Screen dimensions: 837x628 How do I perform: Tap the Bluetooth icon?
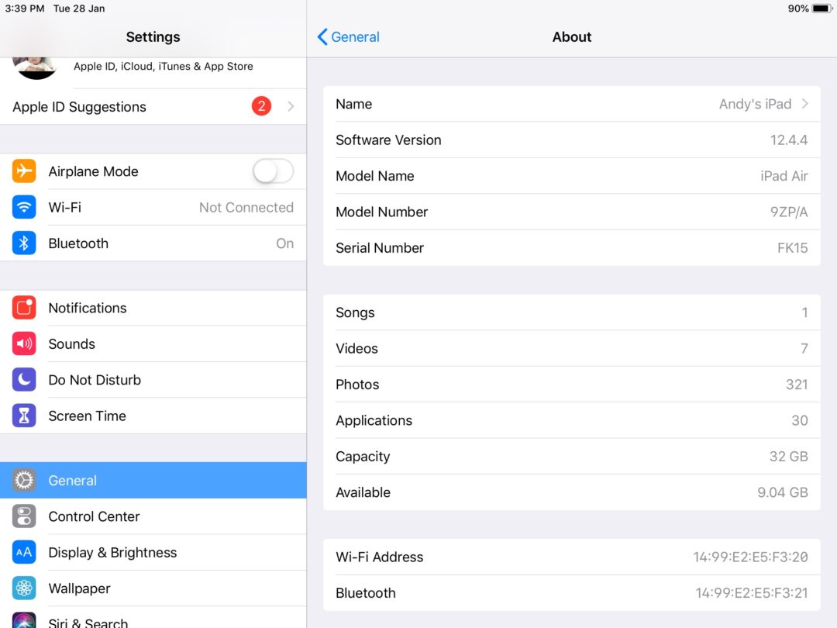[23, 243]
